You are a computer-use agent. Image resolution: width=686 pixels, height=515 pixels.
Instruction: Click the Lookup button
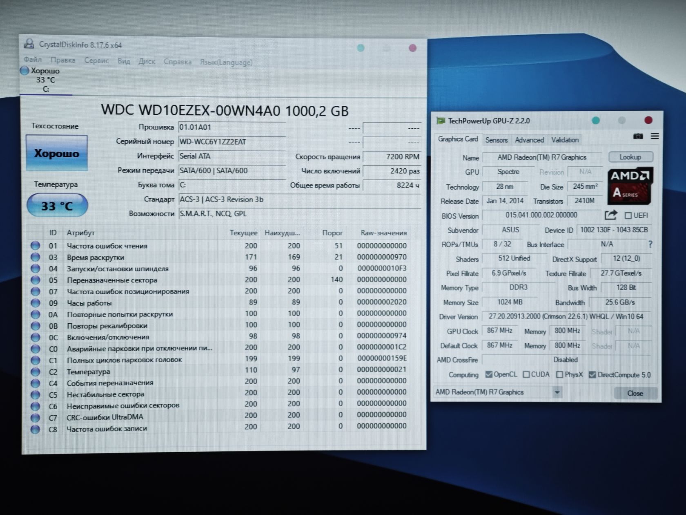click(630, 157)
